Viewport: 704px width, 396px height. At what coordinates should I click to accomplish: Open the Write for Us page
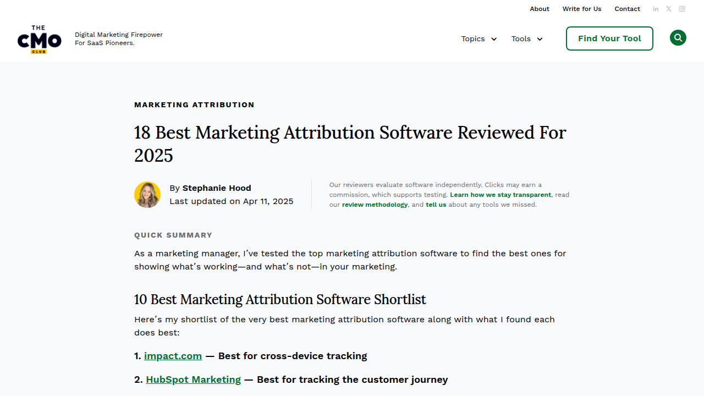pos(582,9)
